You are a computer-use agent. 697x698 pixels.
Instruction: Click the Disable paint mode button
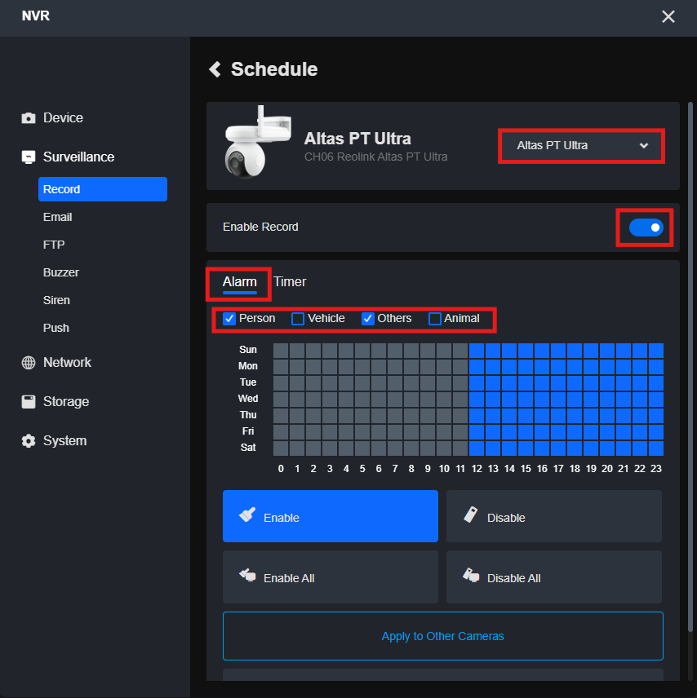point(554,516)
